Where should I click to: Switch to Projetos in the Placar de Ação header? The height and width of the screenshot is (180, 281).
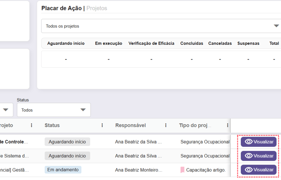click(97, 8)
